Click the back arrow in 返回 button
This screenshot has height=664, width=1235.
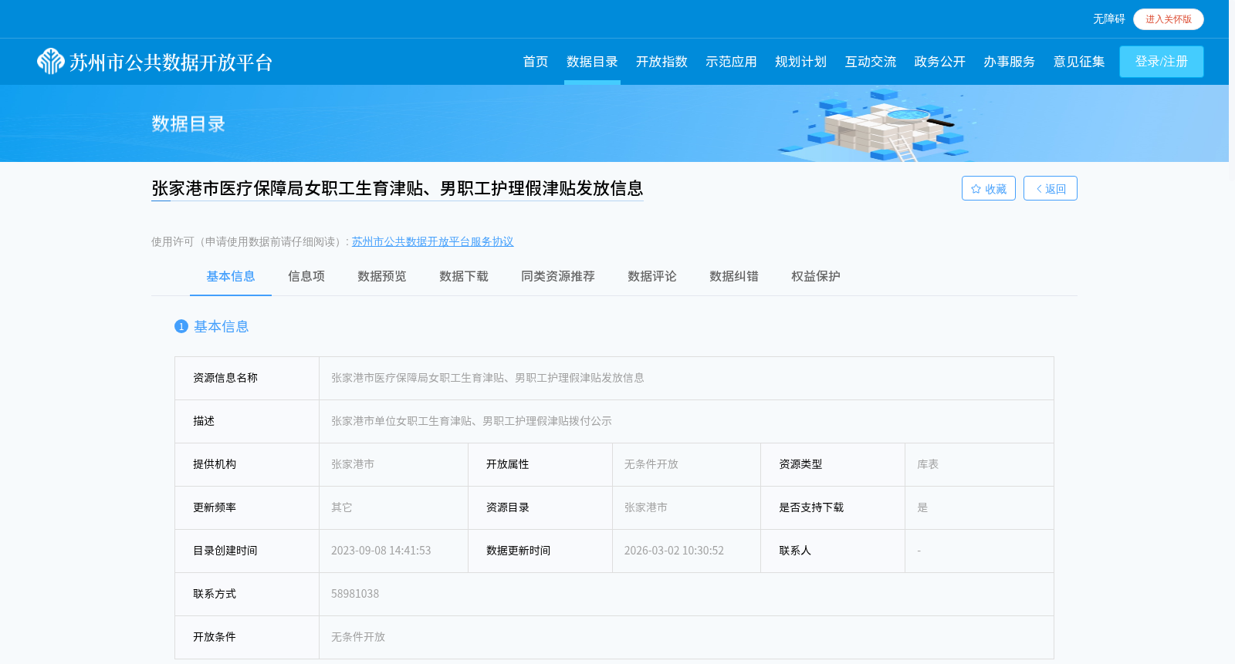point(1039,189)
